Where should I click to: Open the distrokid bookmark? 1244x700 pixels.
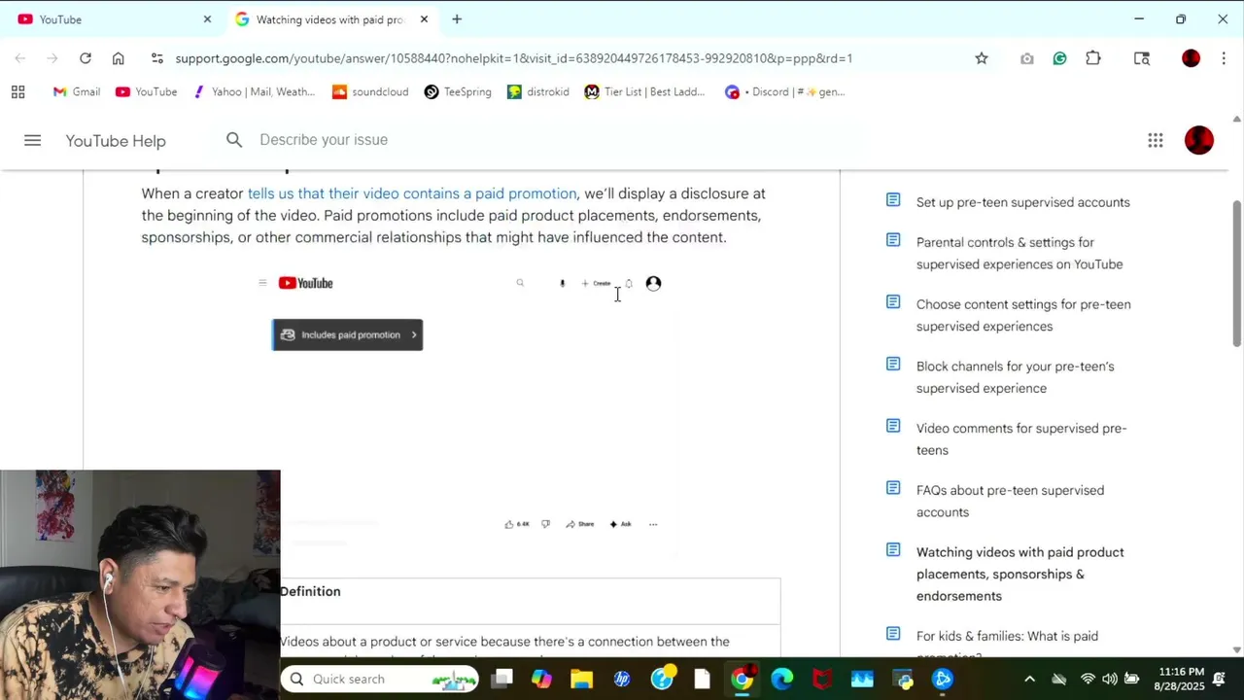538,92
